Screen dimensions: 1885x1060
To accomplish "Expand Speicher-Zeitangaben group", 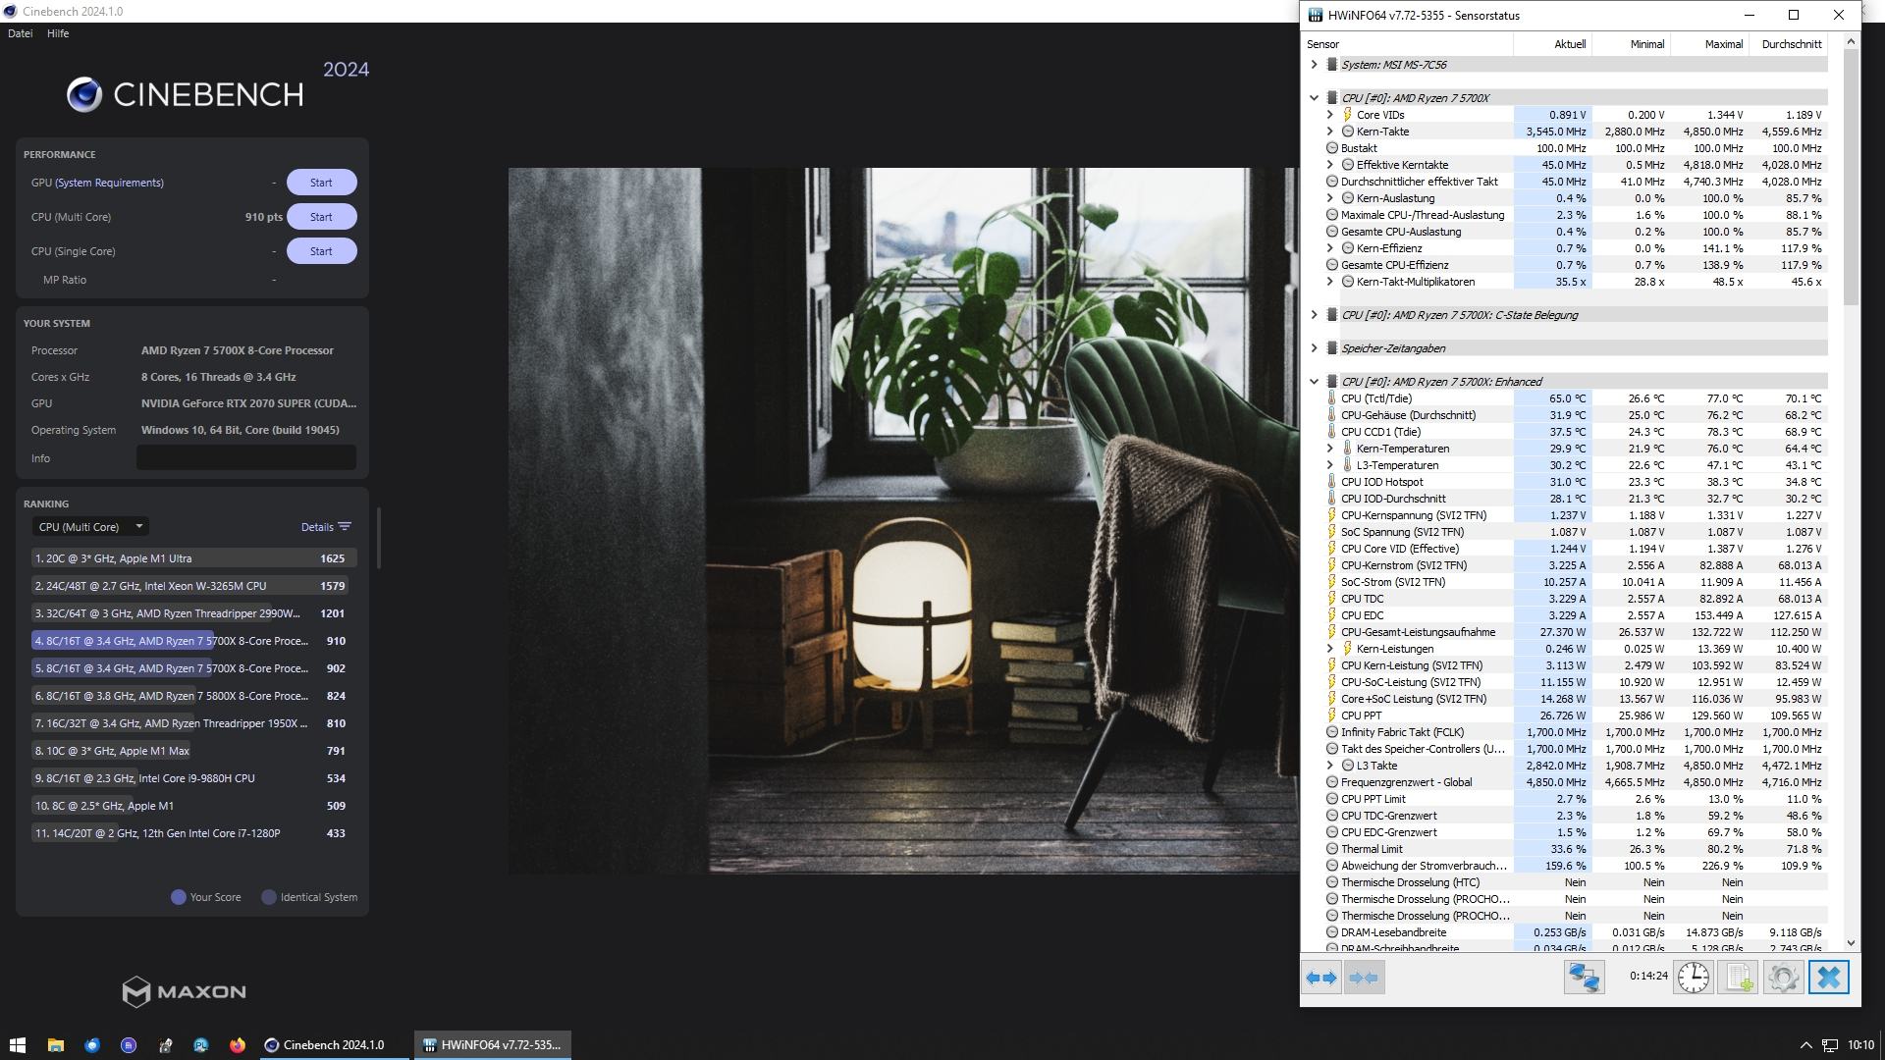I will [1314, 348].
